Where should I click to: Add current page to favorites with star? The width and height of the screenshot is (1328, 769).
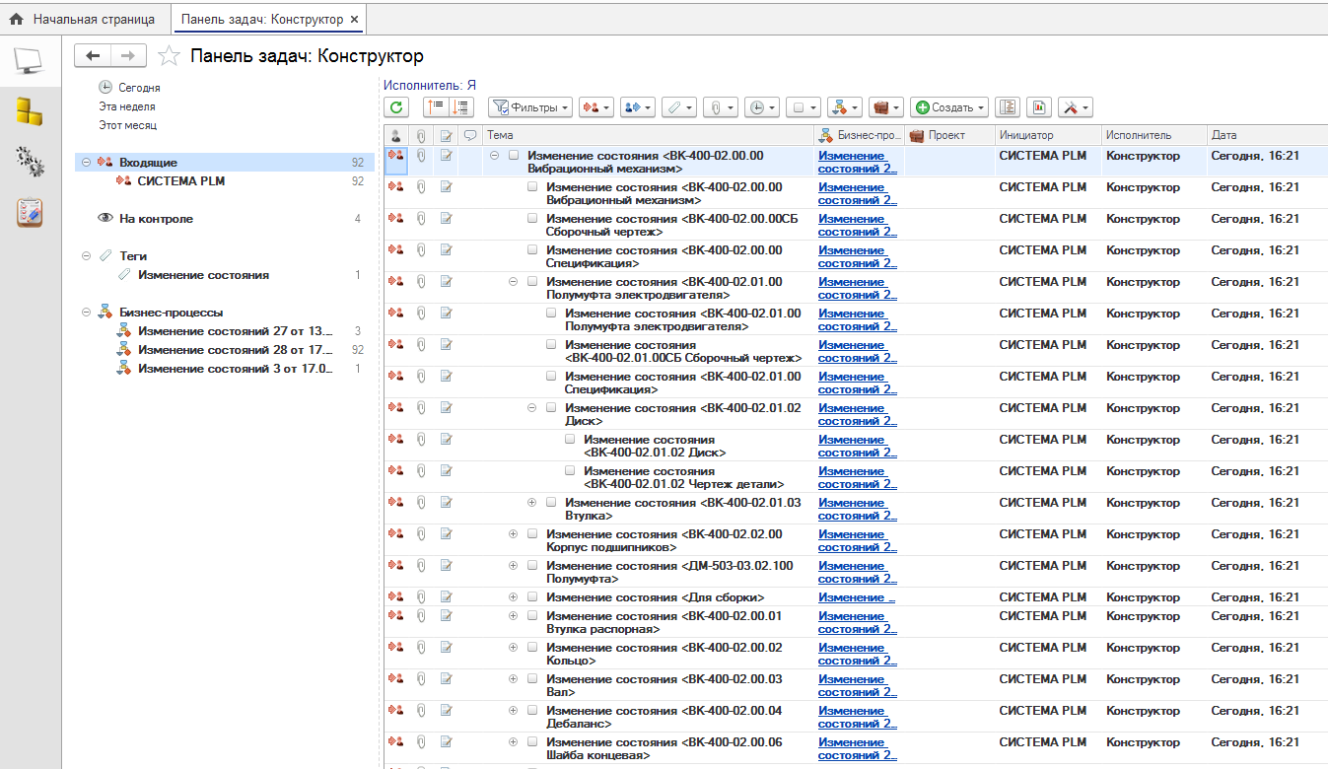point(169,56)
